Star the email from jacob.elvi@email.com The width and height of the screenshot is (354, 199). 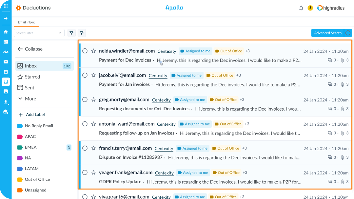click(x=93, y=75)
